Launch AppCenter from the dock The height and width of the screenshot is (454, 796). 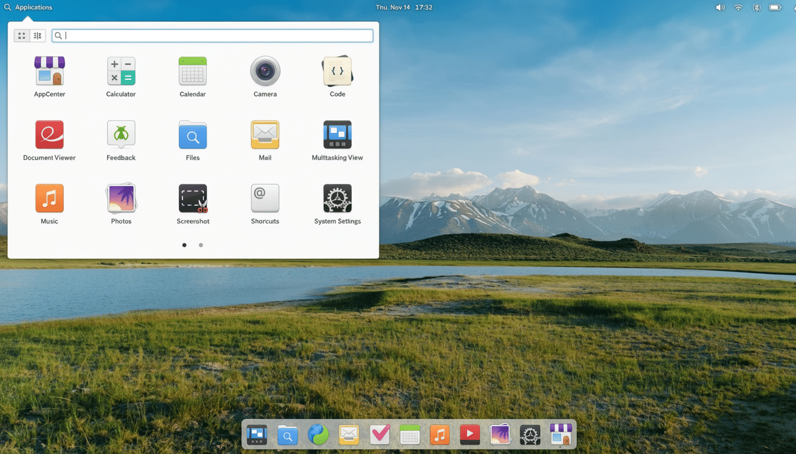click(560, 435)
